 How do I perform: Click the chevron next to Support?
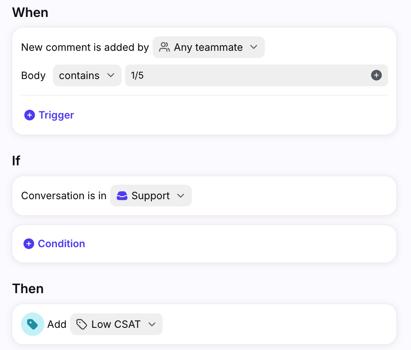click(180, 196)
